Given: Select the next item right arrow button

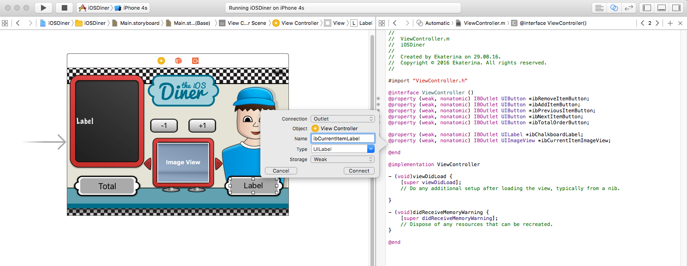Looking at the screenshot, I should [x=218, y=163].
